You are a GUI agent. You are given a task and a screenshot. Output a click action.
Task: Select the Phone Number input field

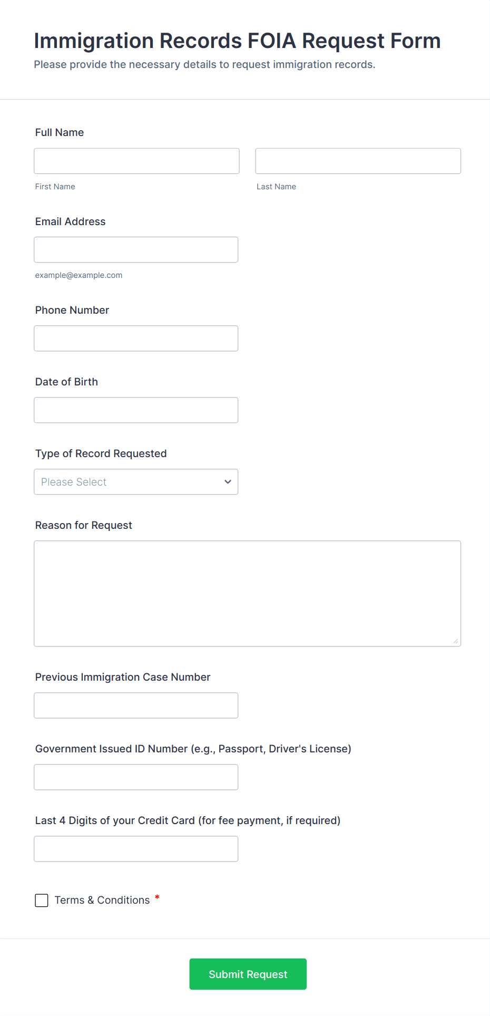(x=136, y=338)
